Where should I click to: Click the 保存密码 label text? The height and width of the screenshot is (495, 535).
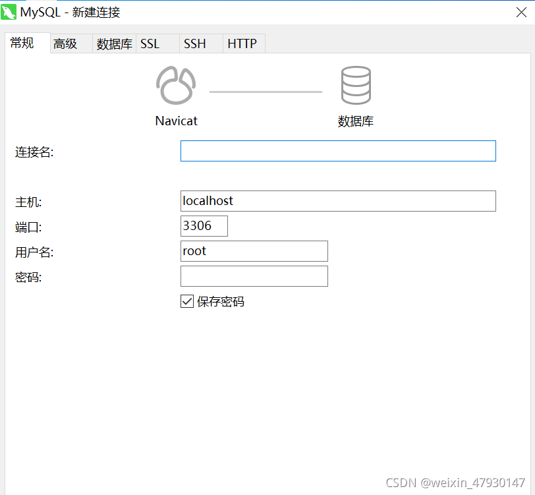click(221, 302)
